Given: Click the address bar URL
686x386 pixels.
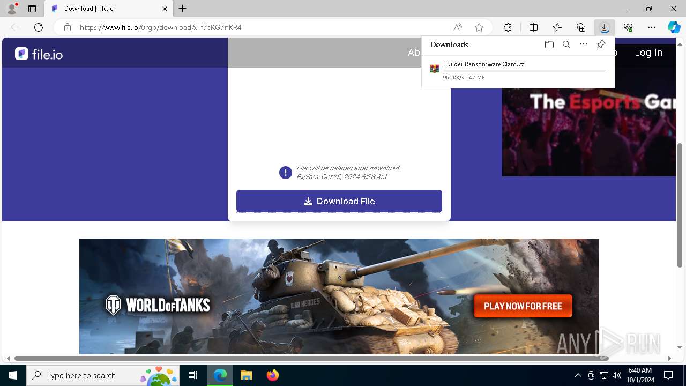Looking at the screenshot, I should point(161,27).
